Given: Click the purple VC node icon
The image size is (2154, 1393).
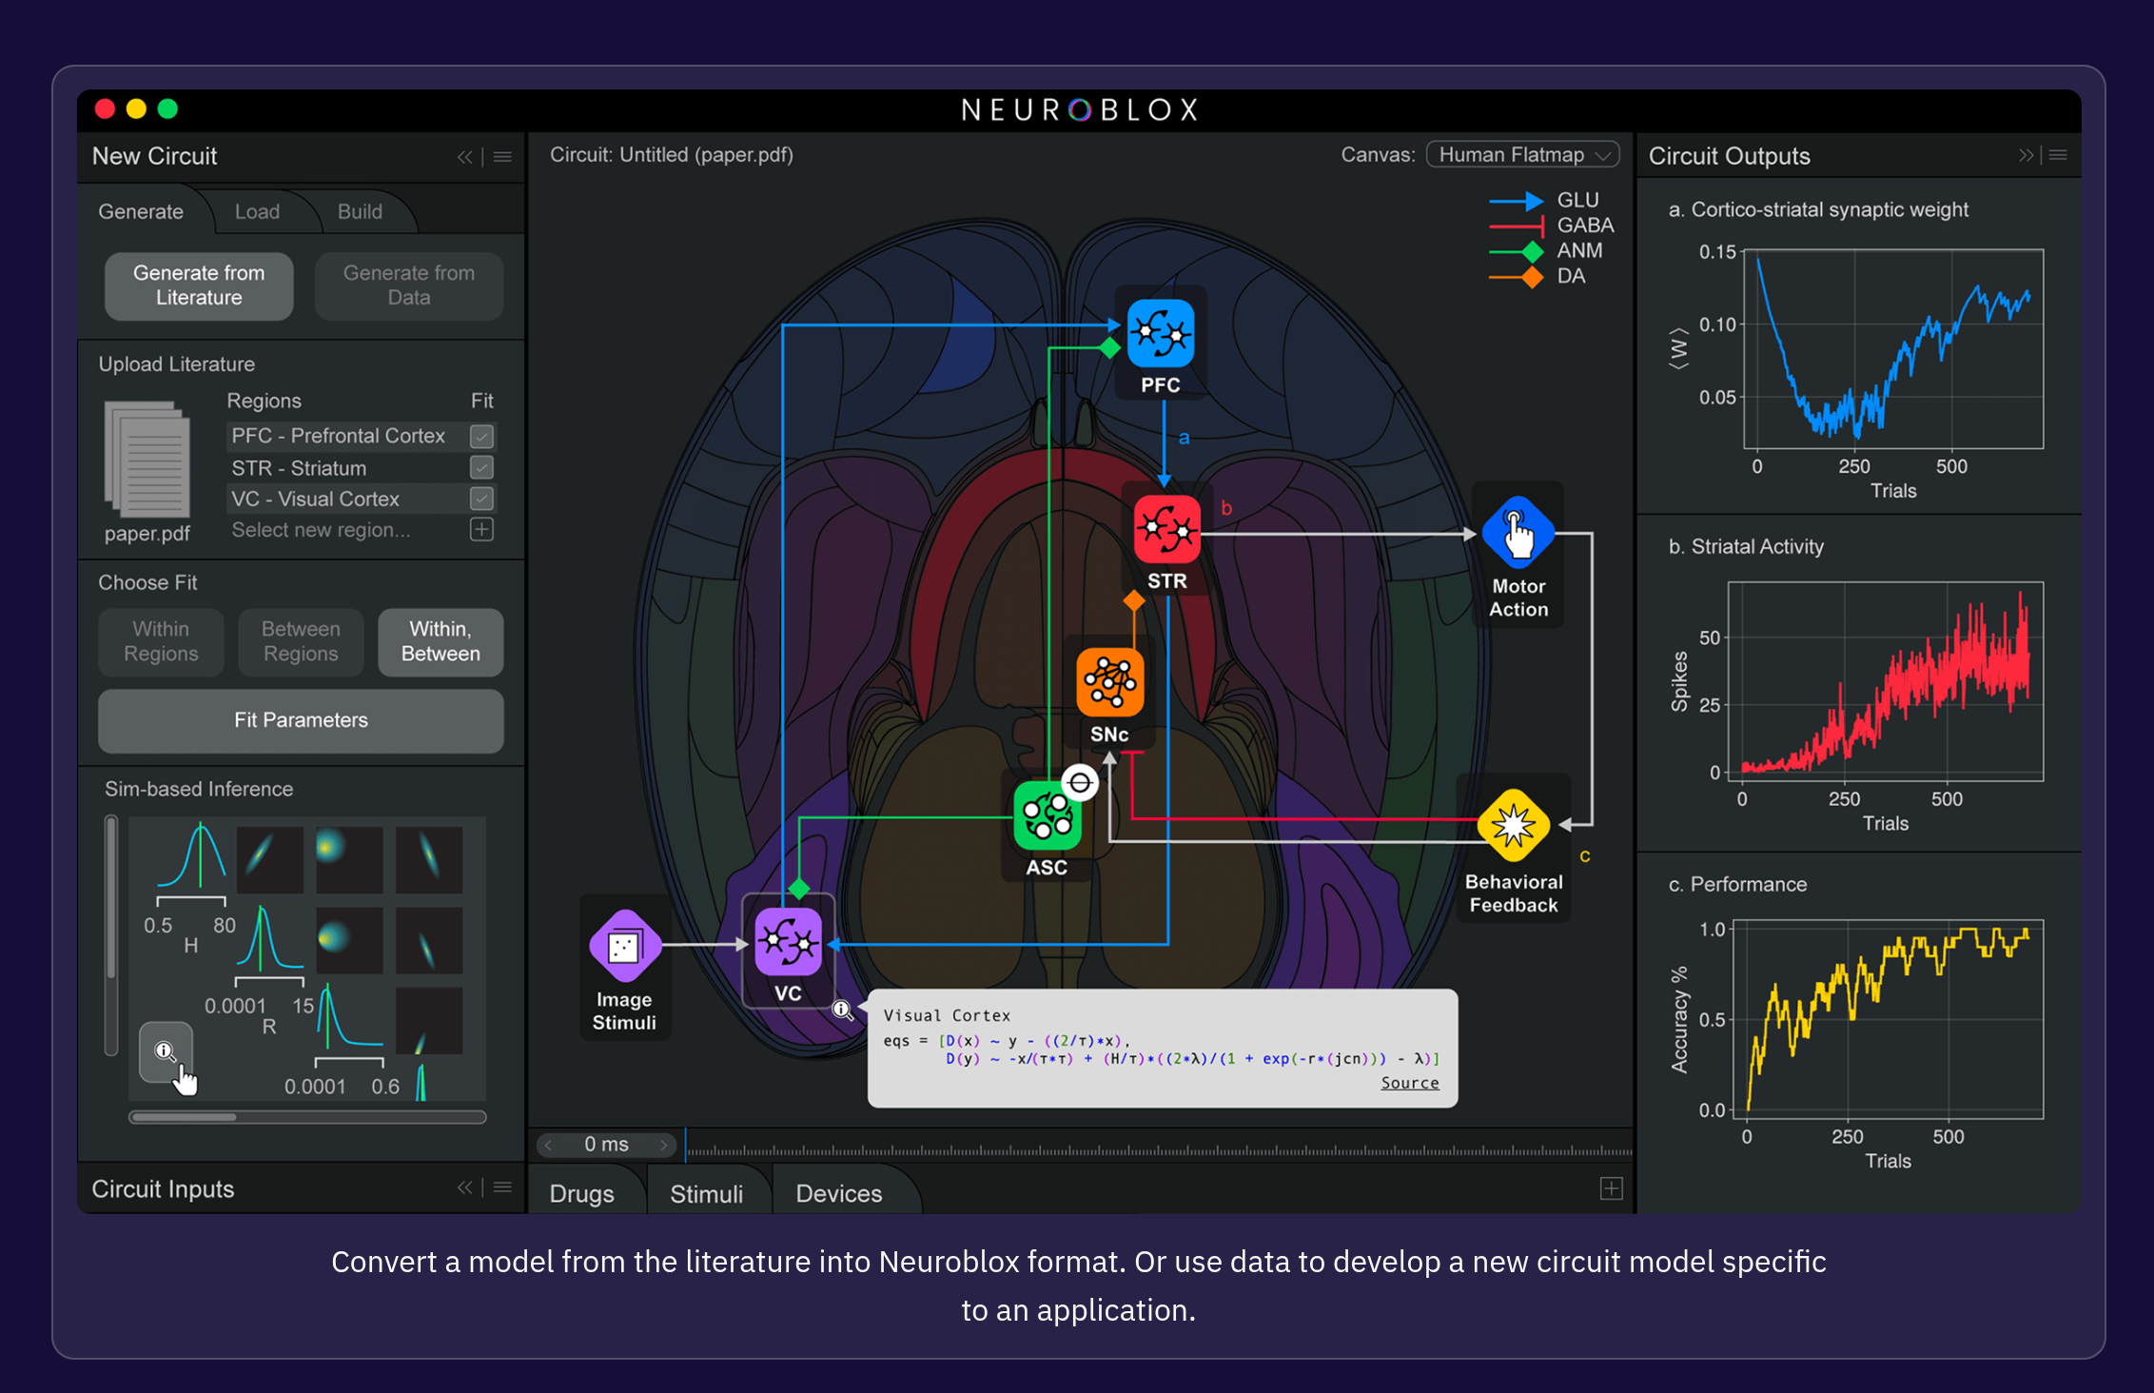Looking at the screenshot, I should (x=788, y=942).
